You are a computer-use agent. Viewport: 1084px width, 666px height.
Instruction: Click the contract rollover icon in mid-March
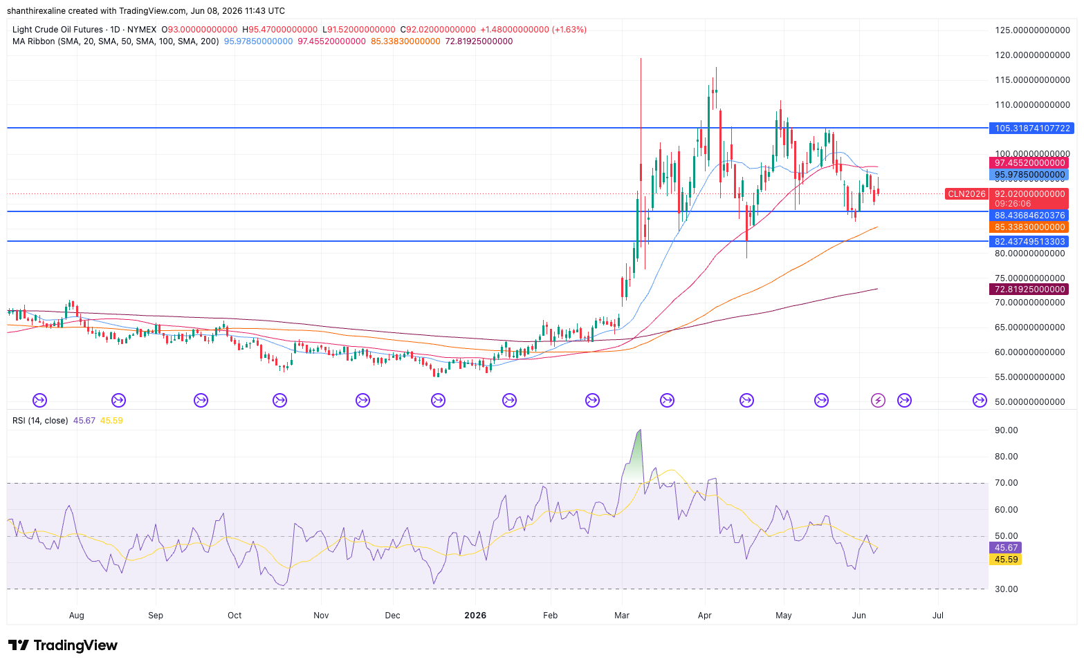(667, 400)
